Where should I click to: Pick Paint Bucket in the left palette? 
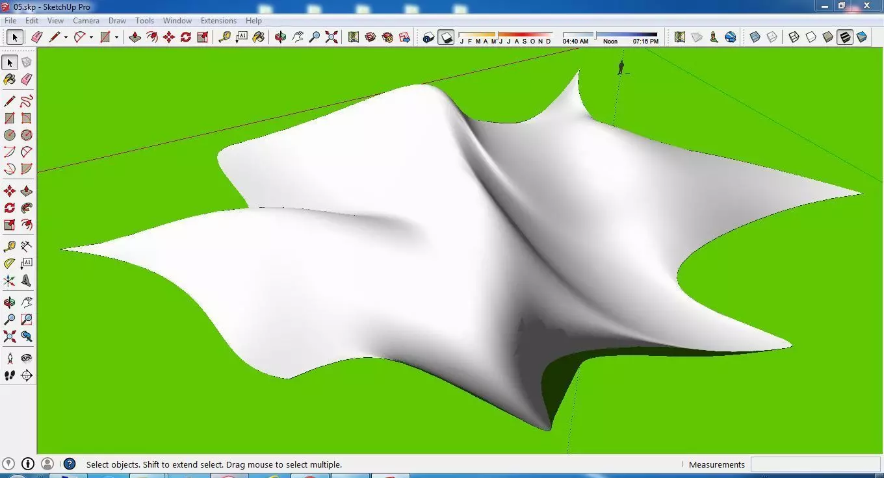coord(10,79)
